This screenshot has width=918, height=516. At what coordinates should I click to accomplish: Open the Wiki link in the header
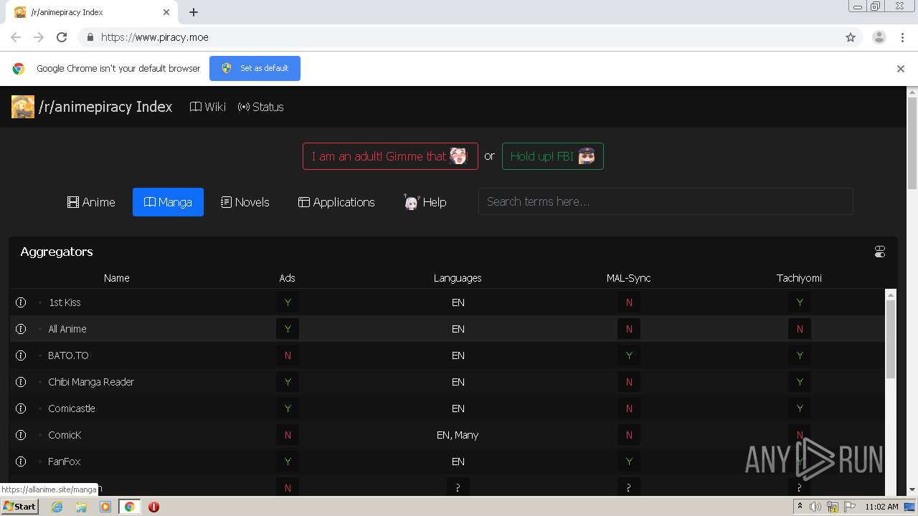[208, 107]
